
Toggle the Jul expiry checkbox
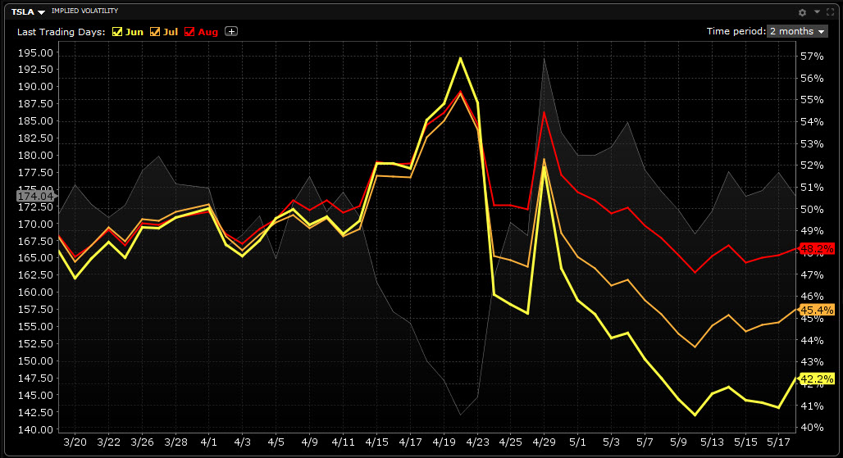coord(155,32)
